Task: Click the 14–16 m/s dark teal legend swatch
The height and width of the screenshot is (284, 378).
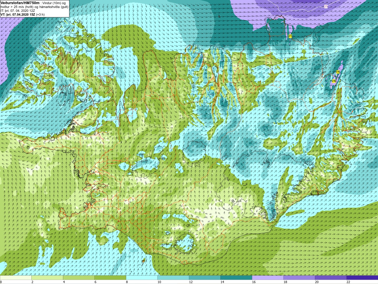Action: [x=236, y=278]
